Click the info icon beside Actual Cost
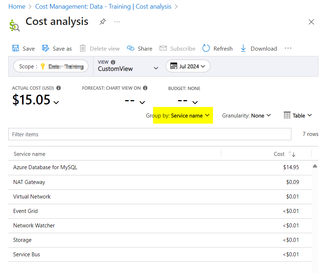The image size is (322, 274). [58, 88]
